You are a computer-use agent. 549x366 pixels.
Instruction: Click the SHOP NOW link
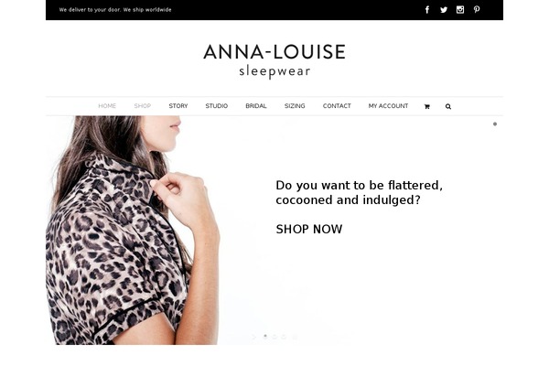tap(309, 229)
